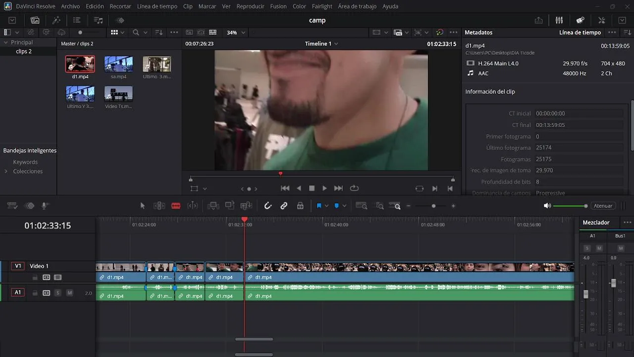Select the arrow Selection mode tool

[x=143, y=206]
